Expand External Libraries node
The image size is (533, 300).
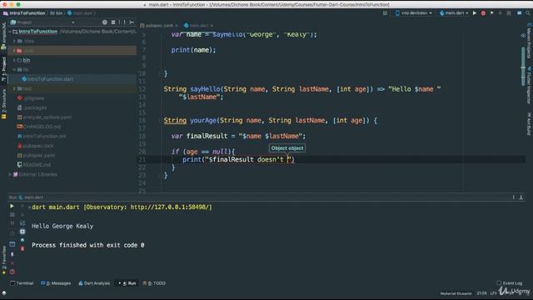(10, 174)
